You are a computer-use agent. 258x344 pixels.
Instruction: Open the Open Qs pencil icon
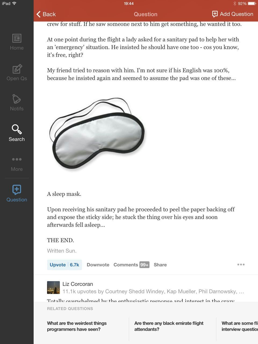pyautogui.click(x=17, y=69)
